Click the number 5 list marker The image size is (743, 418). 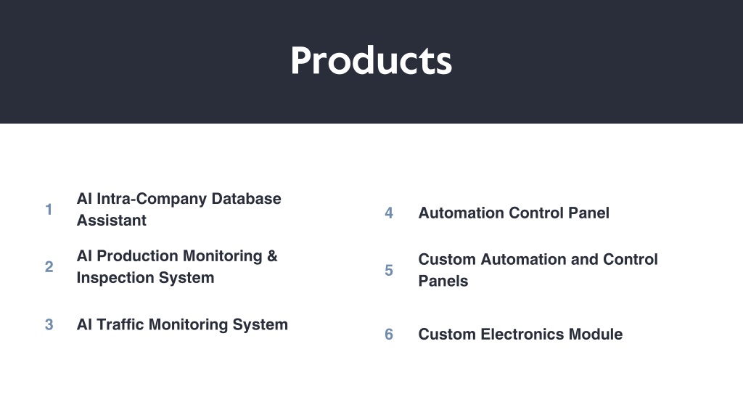[x=389, y=270]
